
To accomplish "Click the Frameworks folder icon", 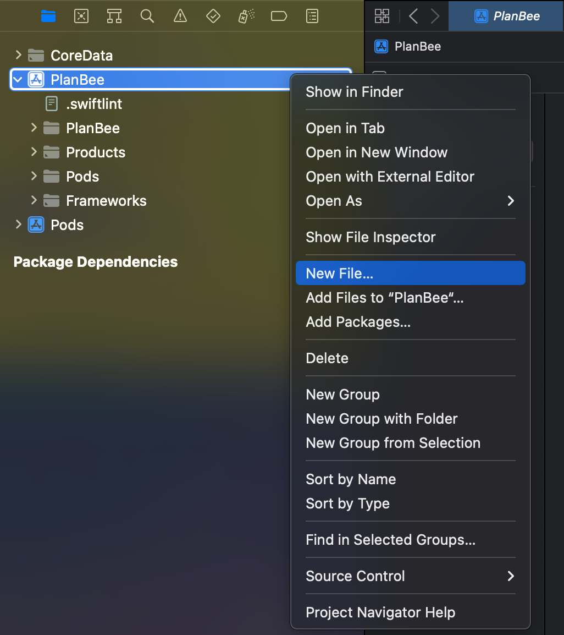I will [x=51, y=200].
